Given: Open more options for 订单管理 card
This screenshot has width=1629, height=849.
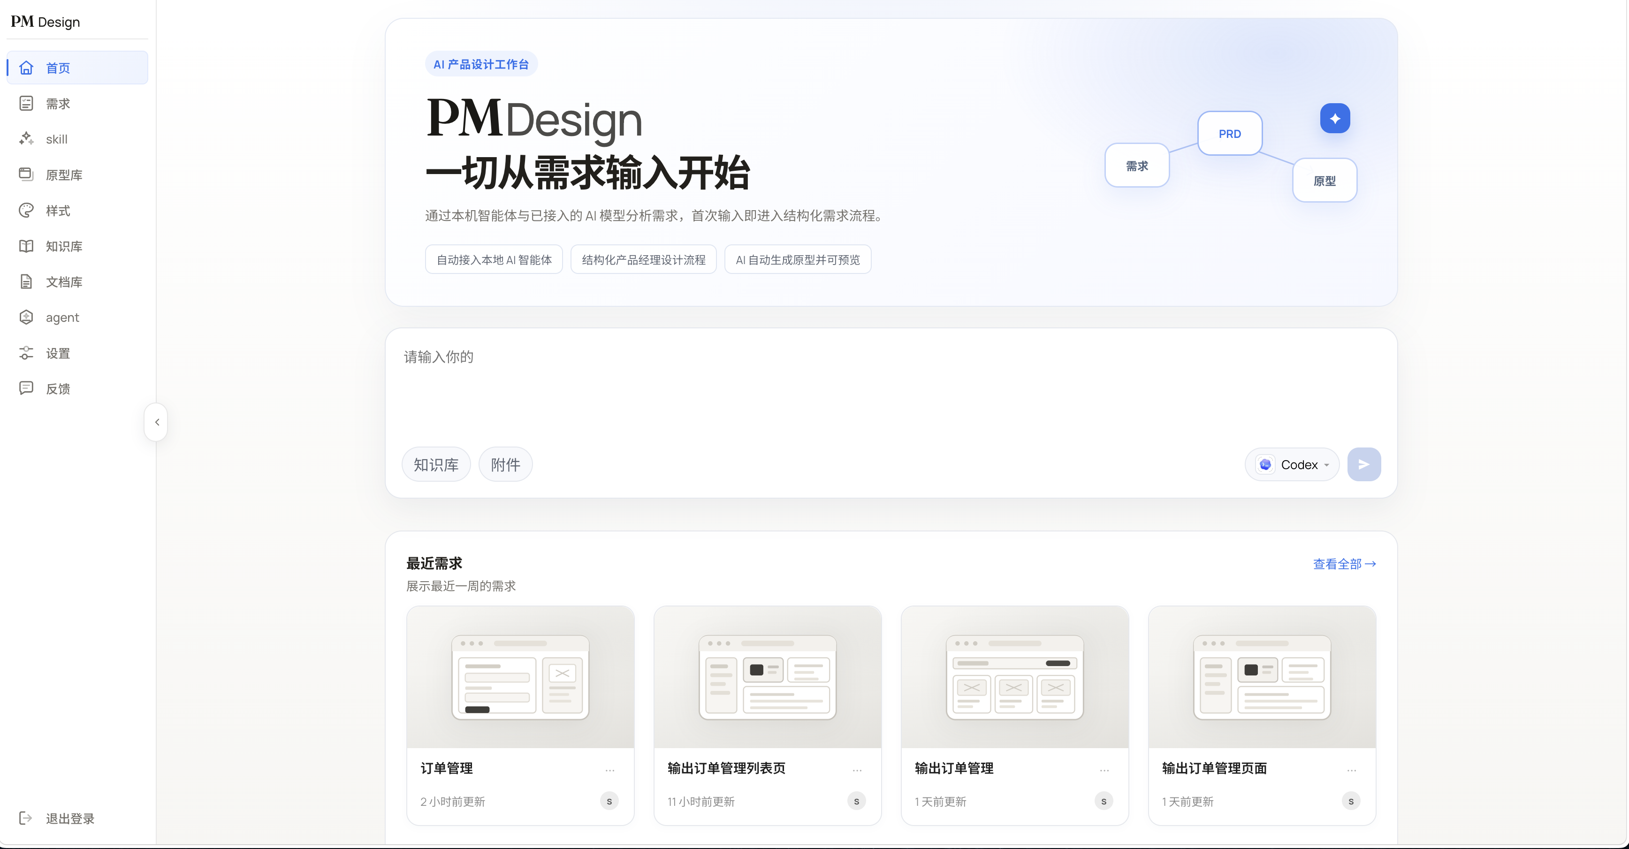Looking at the screenshot, I should click(609, 770).
